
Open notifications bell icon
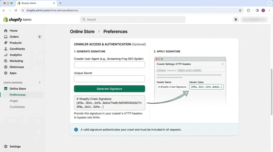(236, 19)
